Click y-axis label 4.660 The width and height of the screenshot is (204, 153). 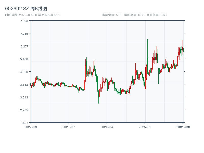pos(24,72)
